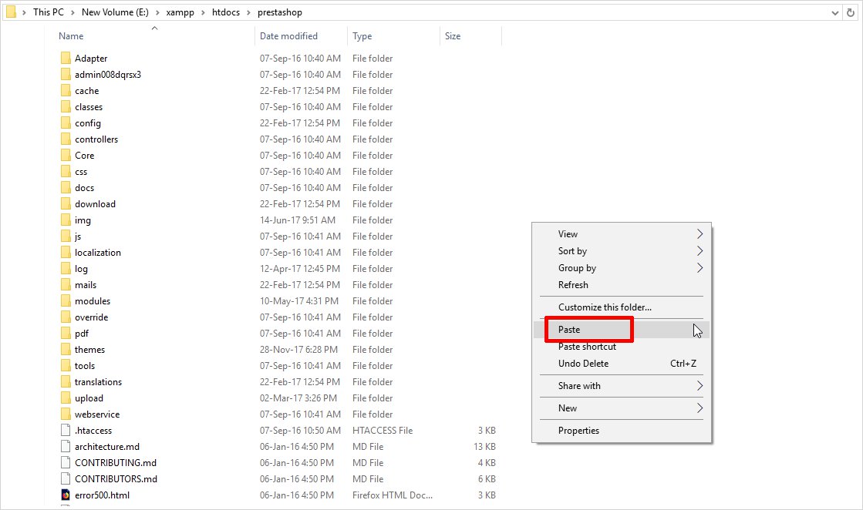Screen dimensions: 863x510
Task: Select the download folder icon
Action: [x=66, y=204]
